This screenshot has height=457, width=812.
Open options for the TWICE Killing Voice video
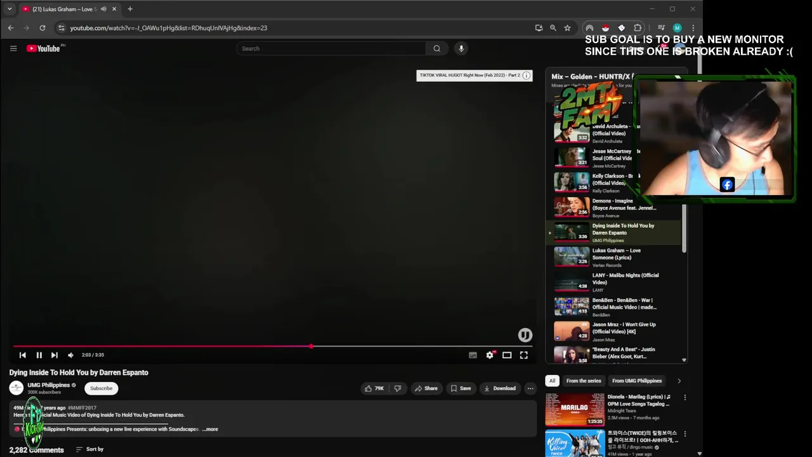pos(684,434)
